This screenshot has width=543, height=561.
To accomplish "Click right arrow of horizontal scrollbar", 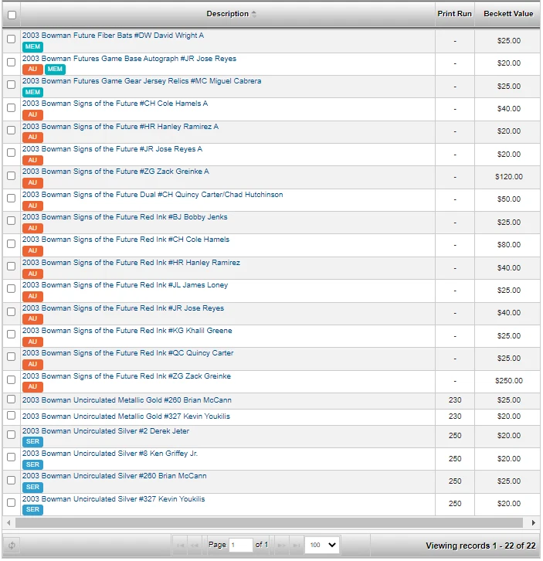I will click(533, 522).
